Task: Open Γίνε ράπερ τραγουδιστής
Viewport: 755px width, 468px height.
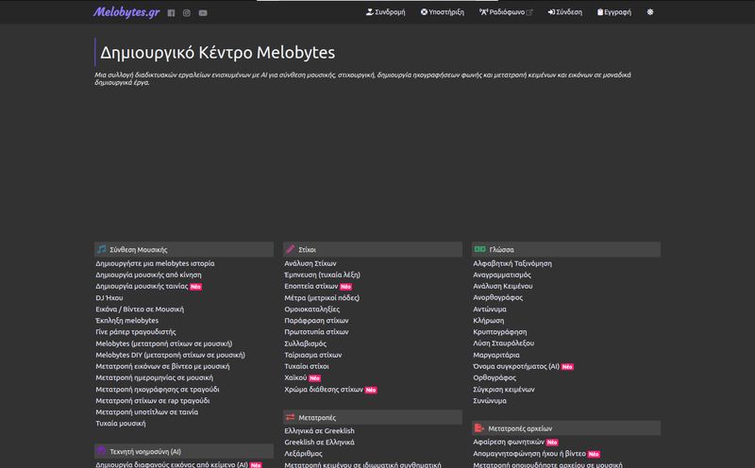Action: click(x=135, y=332)
